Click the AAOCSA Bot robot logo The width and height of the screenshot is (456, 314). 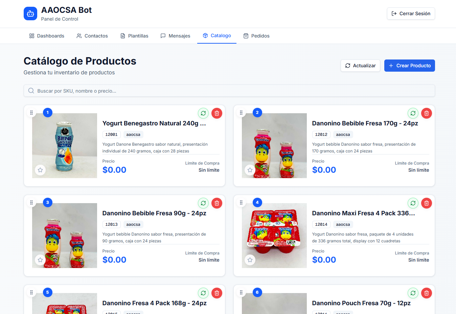[x=30, y=14]
